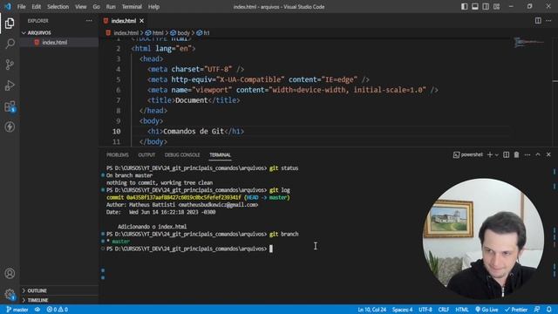Click the eye icon in status bar
558x314 pixels.
coord(37,310)
